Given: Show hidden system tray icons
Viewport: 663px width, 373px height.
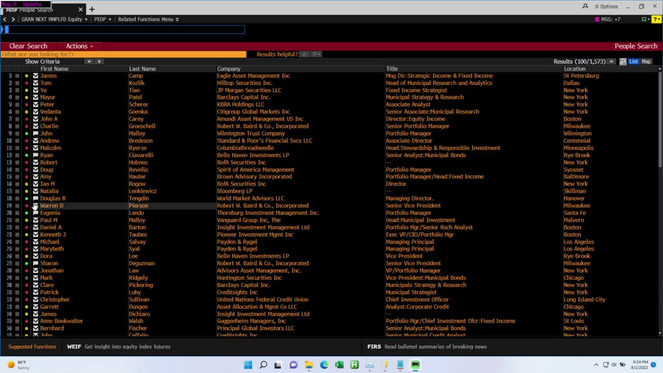Looking at the screenshot, I should click(x=596, y=365).
